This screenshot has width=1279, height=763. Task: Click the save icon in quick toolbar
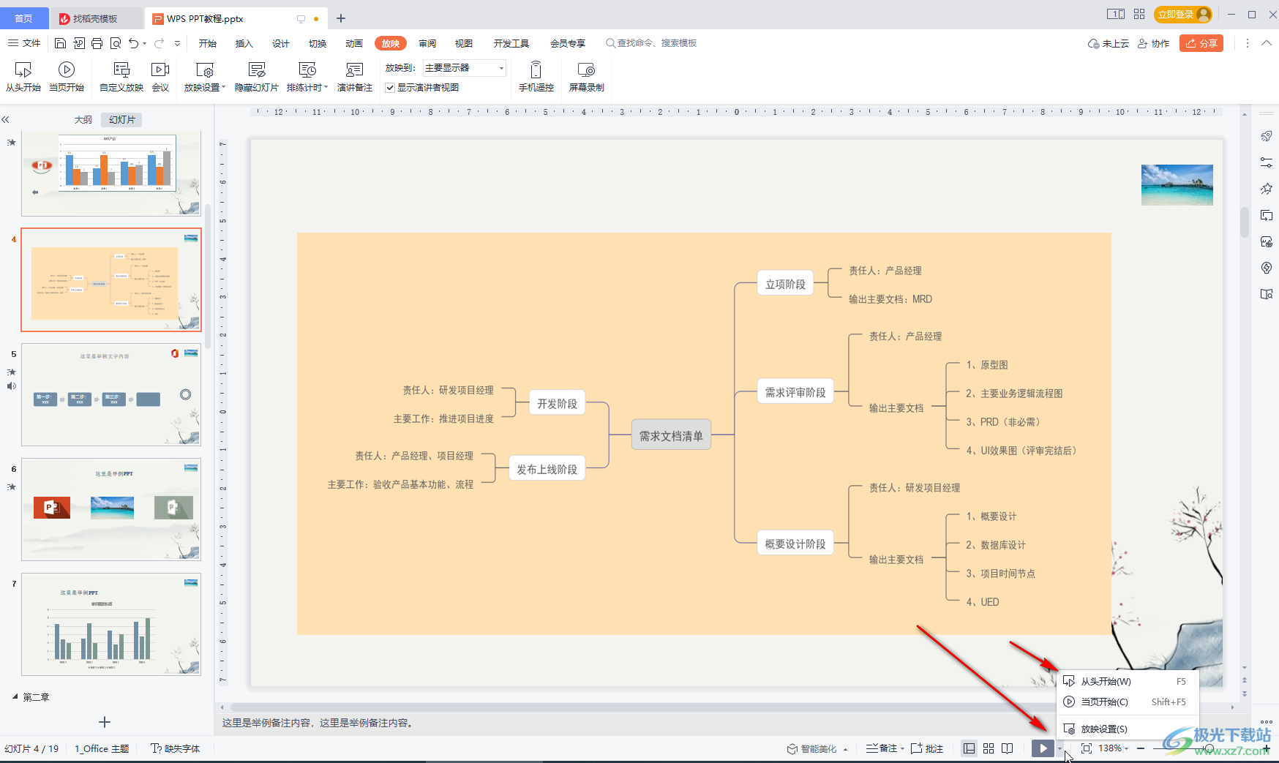(x=61, y=43)
